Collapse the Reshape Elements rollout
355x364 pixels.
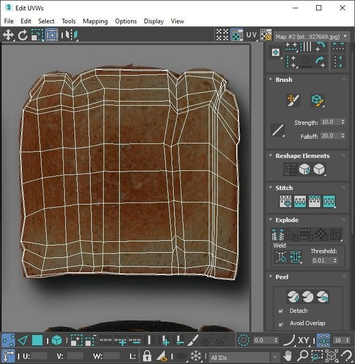(271, 155)
